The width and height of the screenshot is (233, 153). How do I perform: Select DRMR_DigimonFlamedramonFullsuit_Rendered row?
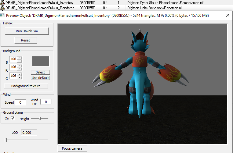coord(117,8)
